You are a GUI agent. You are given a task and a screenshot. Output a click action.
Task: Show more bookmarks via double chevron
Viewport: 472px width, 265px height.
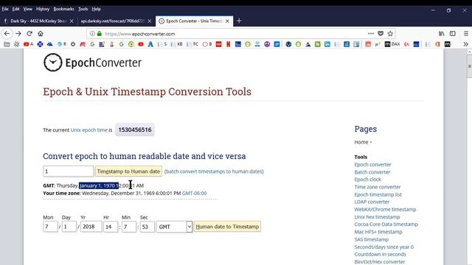(465, 44)
